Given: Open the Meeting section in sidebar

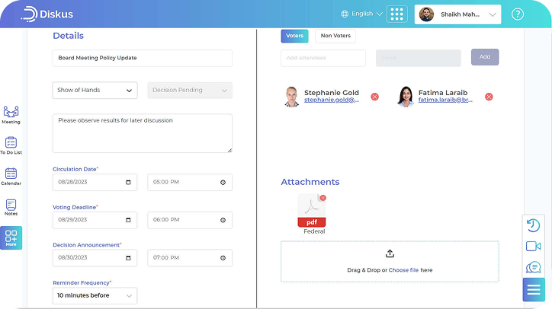Looking at the screenshot, I should (11, 114).
